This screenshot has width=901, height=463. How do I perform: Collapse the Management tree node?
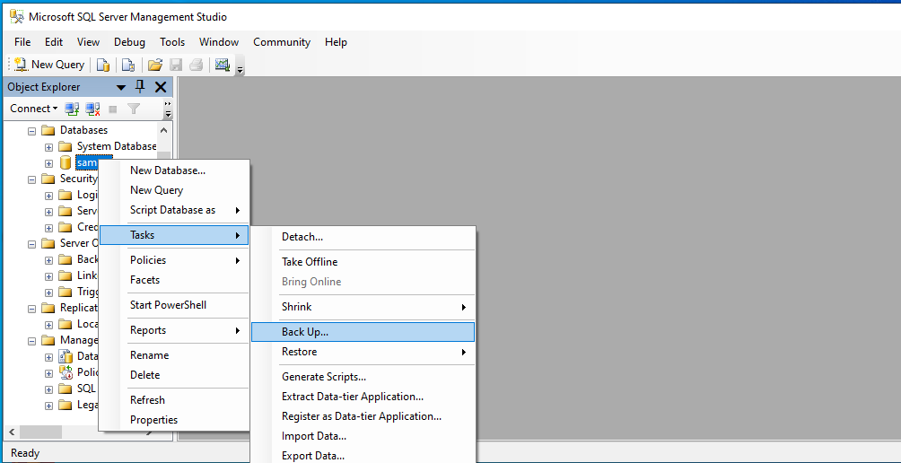coord(31,341)
